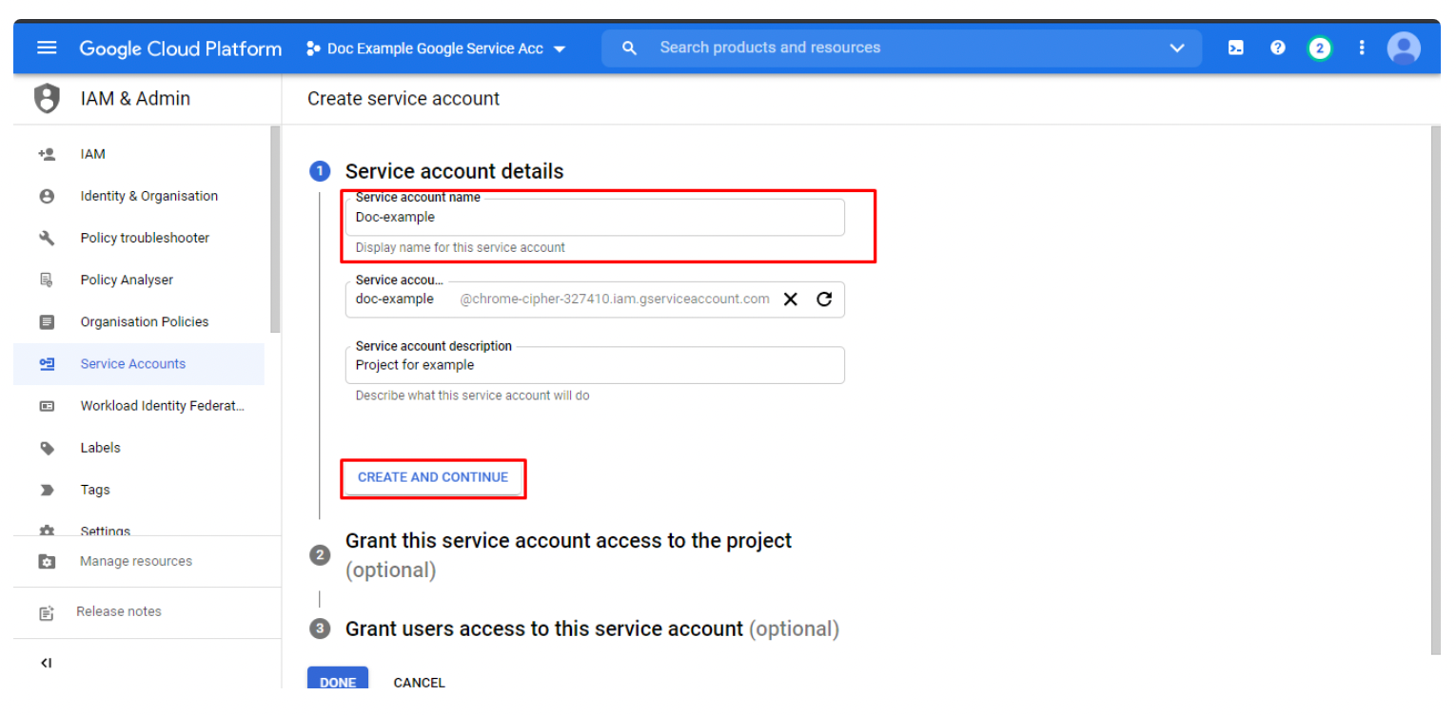Click the Cancel button
Screen dimensions: 1456x715
click(420, 682)
